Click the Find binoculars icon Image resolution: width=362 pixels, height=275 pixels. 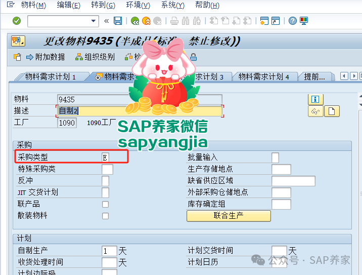186,21
